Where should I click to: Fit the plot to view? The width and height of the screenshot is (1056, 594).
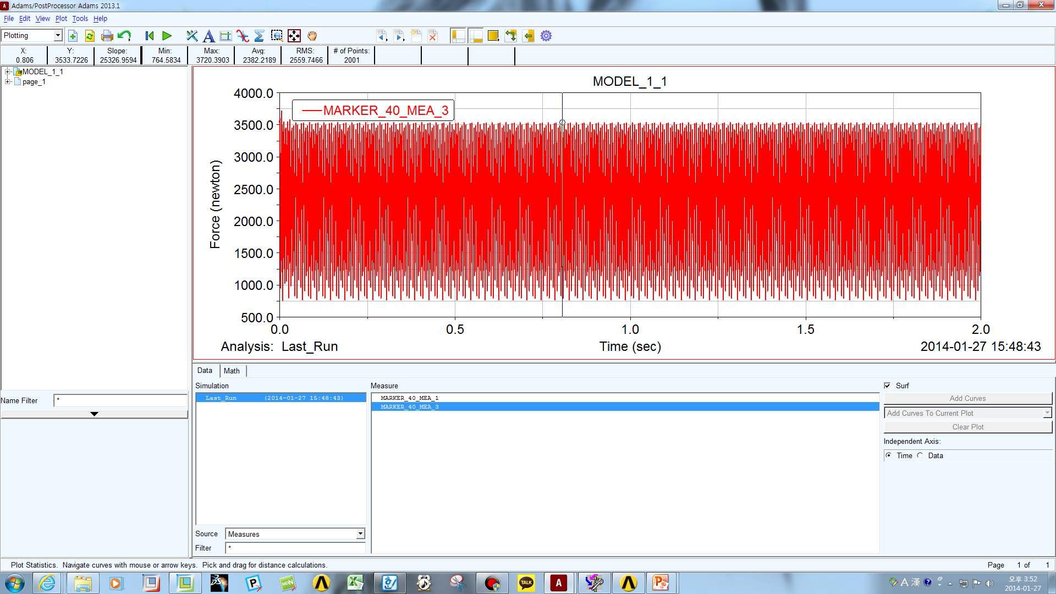point(294,36)
